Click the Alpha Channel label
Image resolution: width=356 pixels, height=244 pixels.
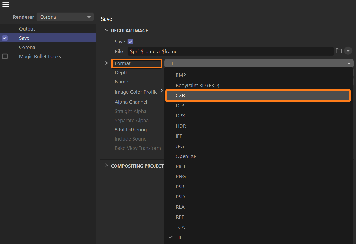(x=131, y=102)
